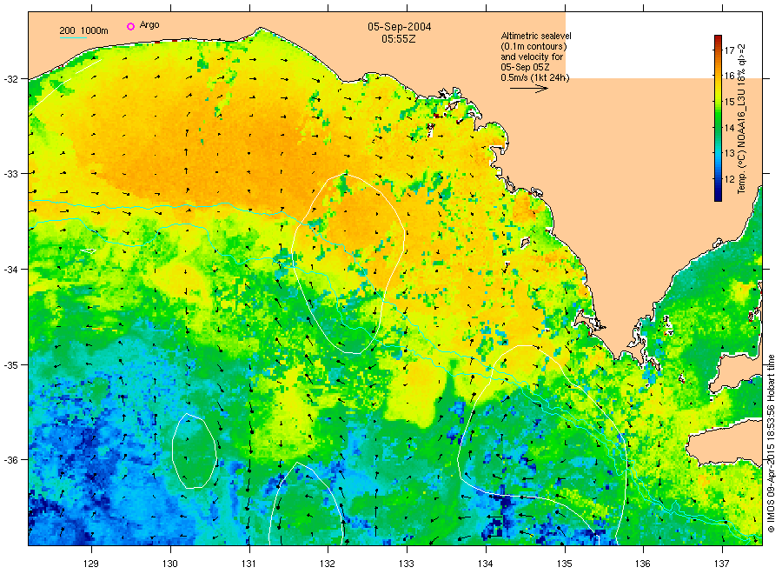The width and height of the screenshot is (782, 574).
Task: Click the '12' colorbar tick label
Action: [x=729, y=179]
